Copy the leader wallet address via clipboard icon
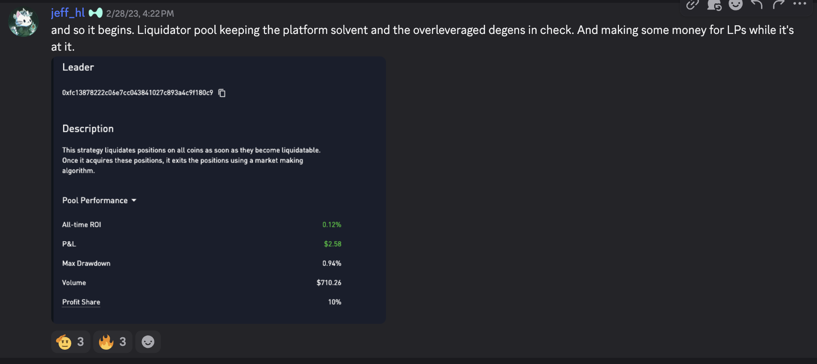 pyautogui.click(x=222, y=93)
